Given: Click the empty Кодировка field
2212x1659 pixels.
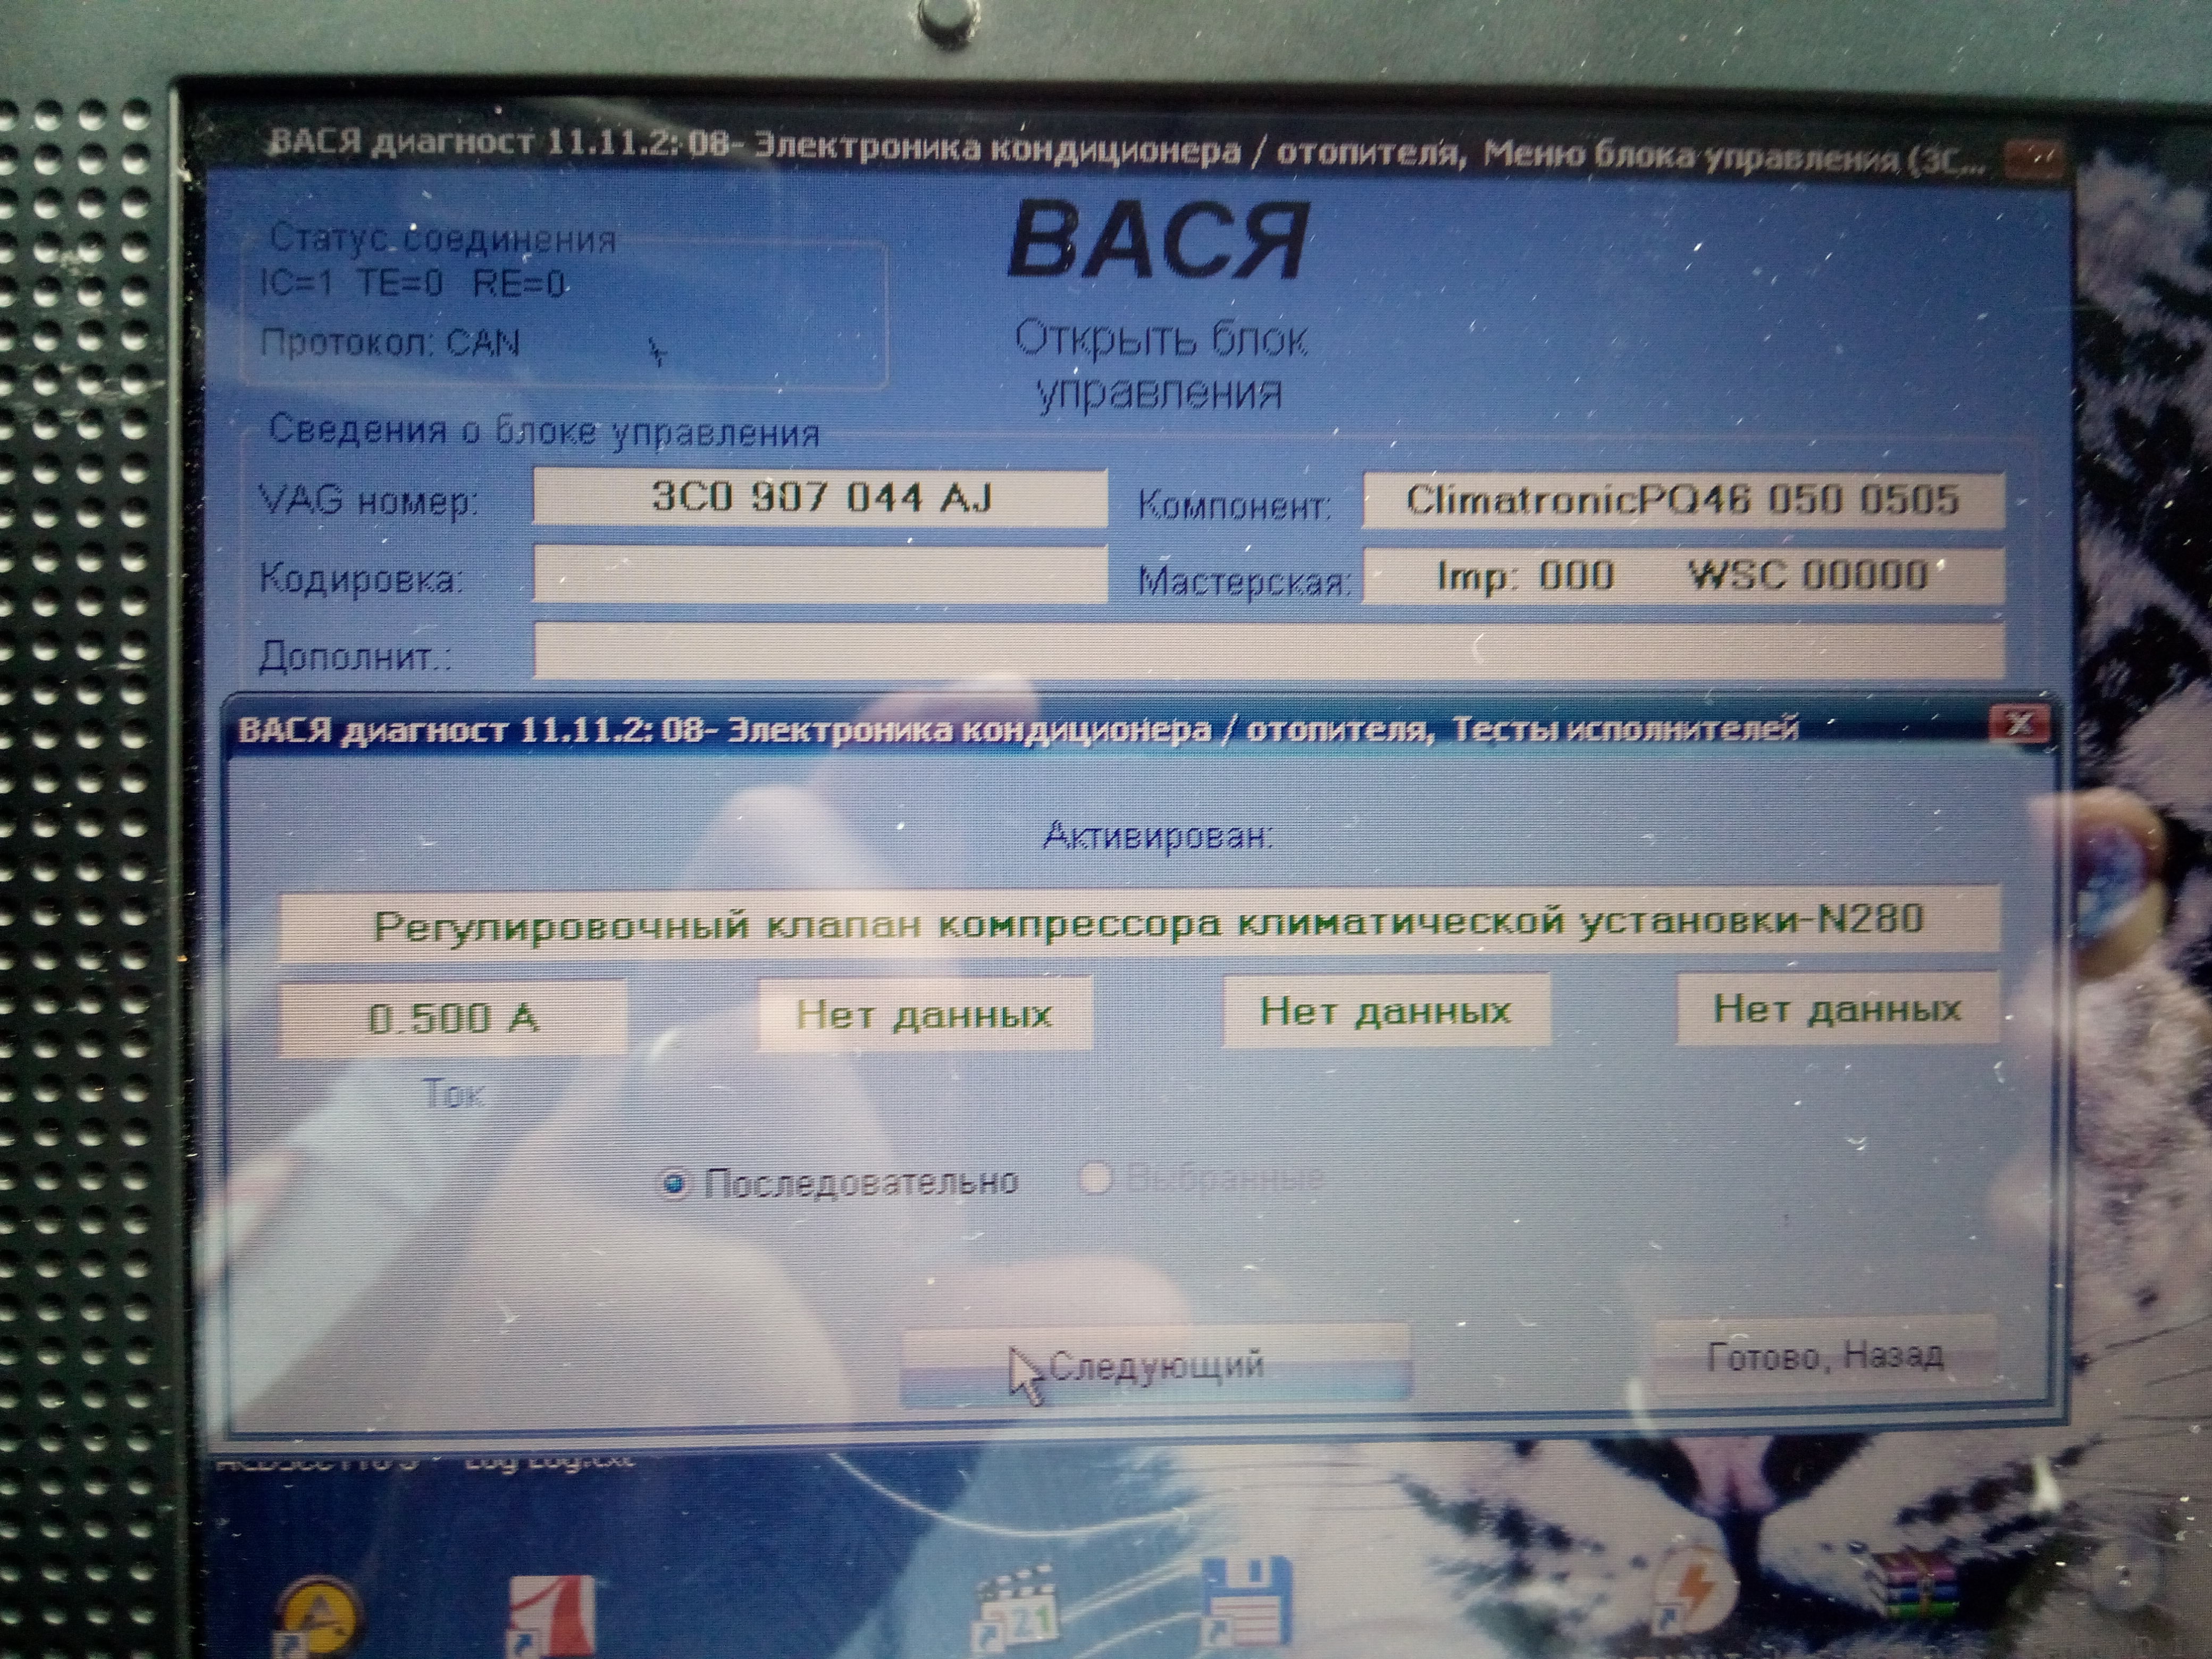Looking at the screenshot, I should coord(820,574).
